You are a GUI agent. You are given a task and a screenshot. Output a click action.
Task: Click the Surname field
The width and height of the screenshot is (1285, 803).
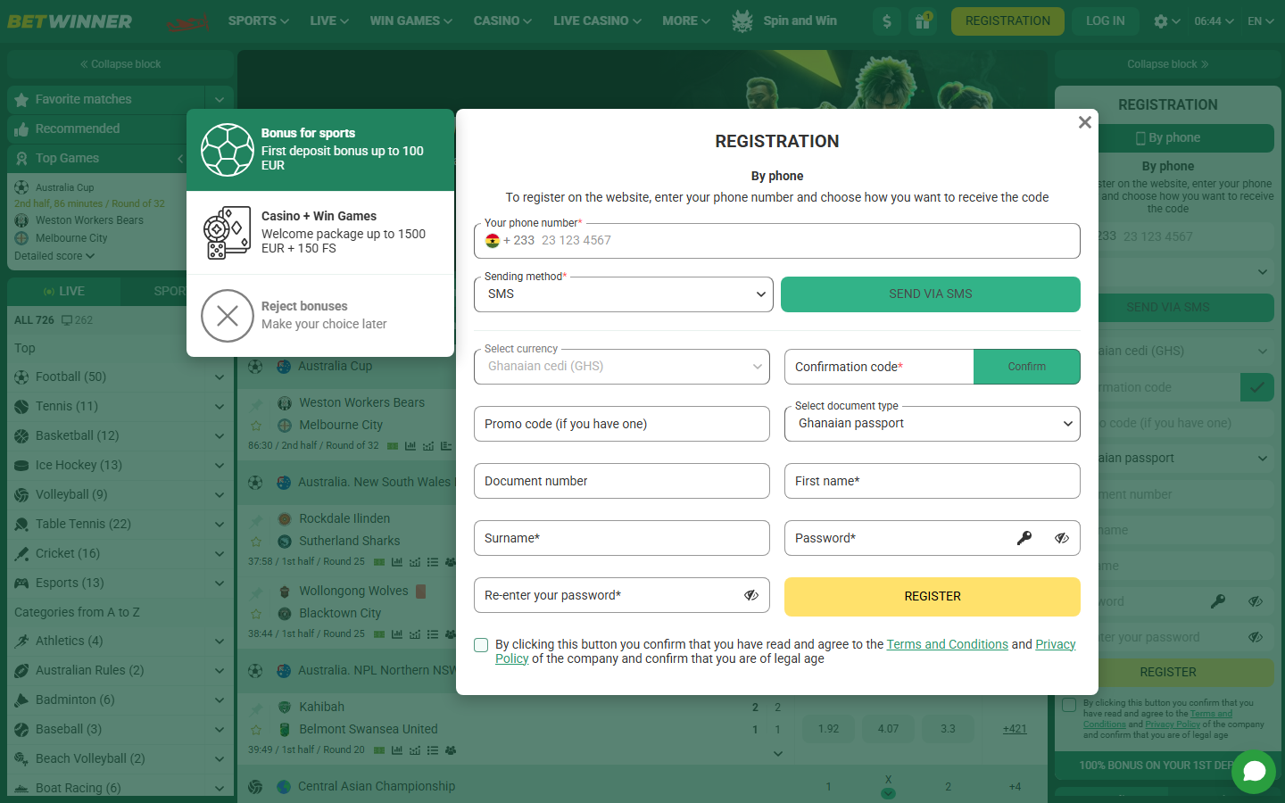click(622, 538)
